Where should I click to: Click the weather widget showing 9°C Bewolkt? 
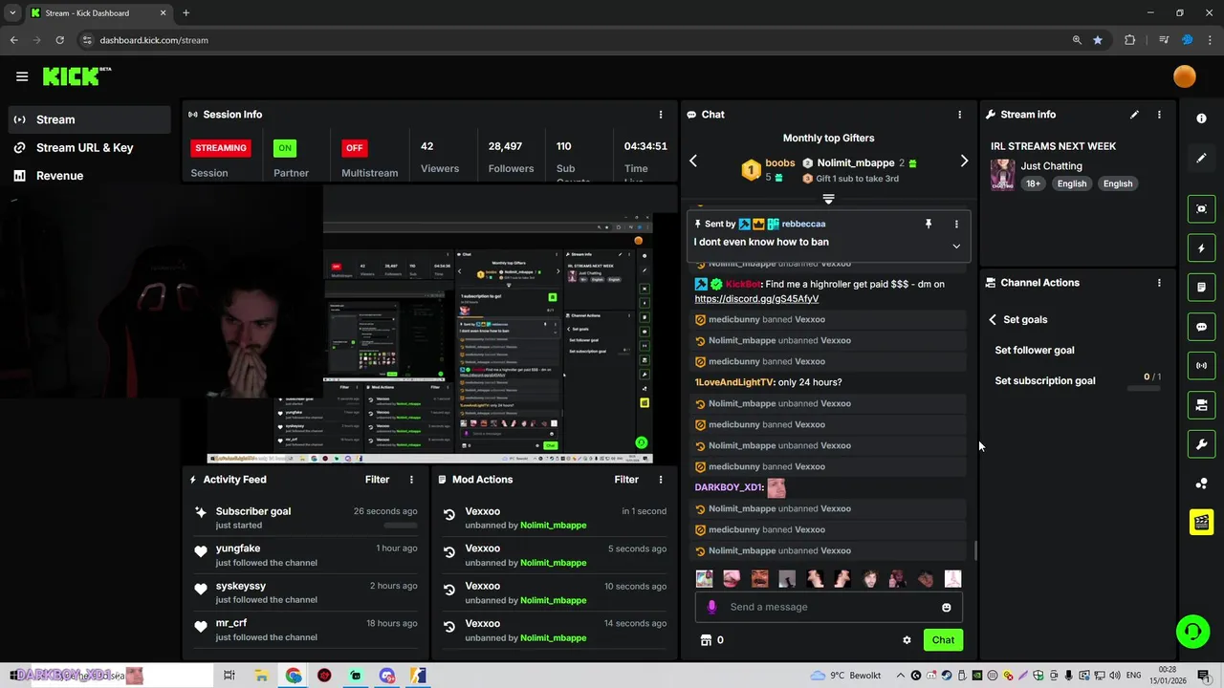point(845,676)
